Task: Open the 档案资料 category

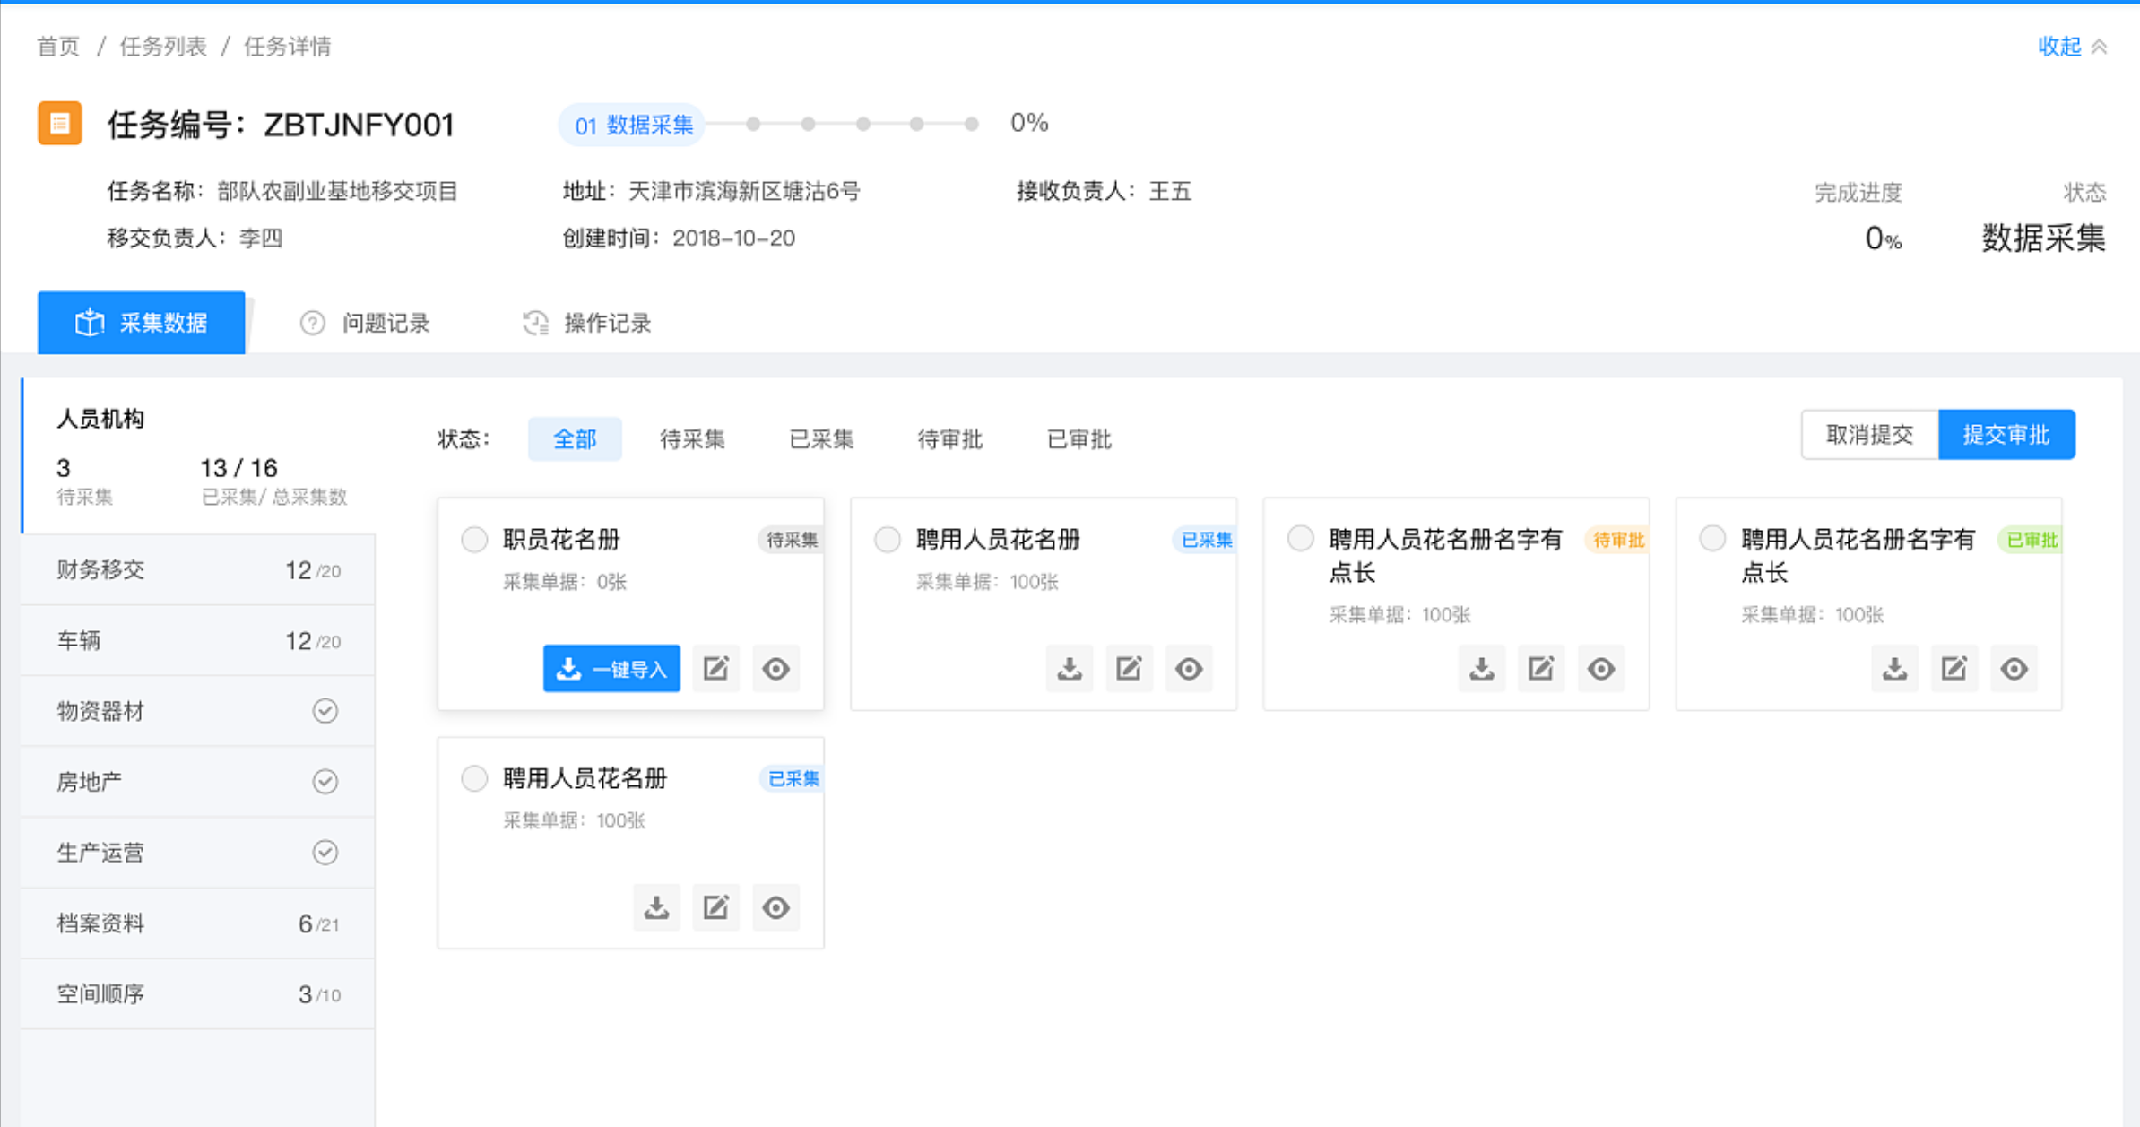Action: (x=198, y=923)
